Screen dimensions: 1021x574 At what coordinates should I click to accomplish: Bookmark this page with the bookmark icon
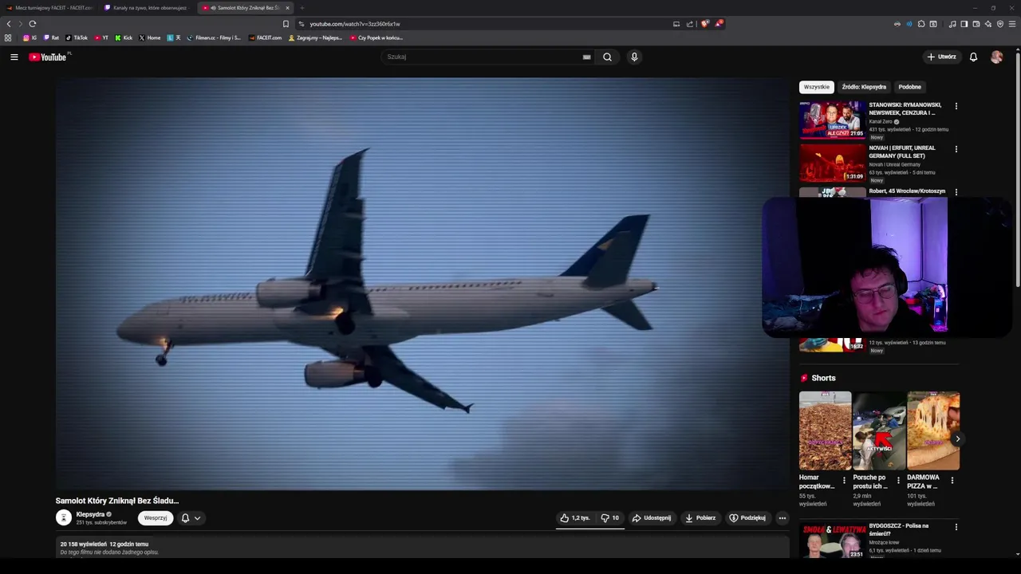click(x=286, y=24)
